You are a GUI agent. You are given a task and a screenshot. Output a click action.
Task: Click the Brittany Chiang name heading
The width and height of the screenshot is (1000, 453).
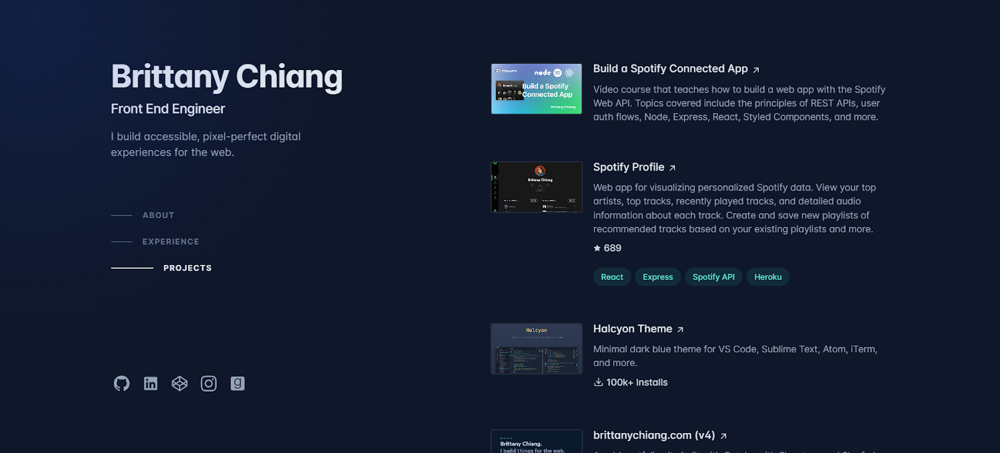[227, 77]
